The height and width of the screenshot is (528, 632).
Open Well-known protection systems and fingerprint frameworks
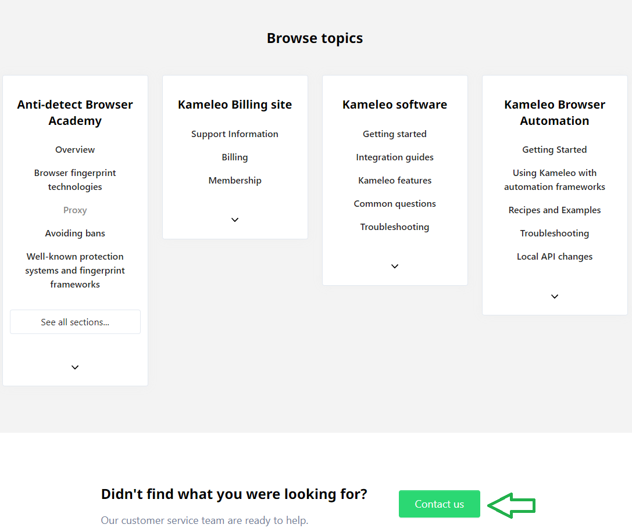75,270
